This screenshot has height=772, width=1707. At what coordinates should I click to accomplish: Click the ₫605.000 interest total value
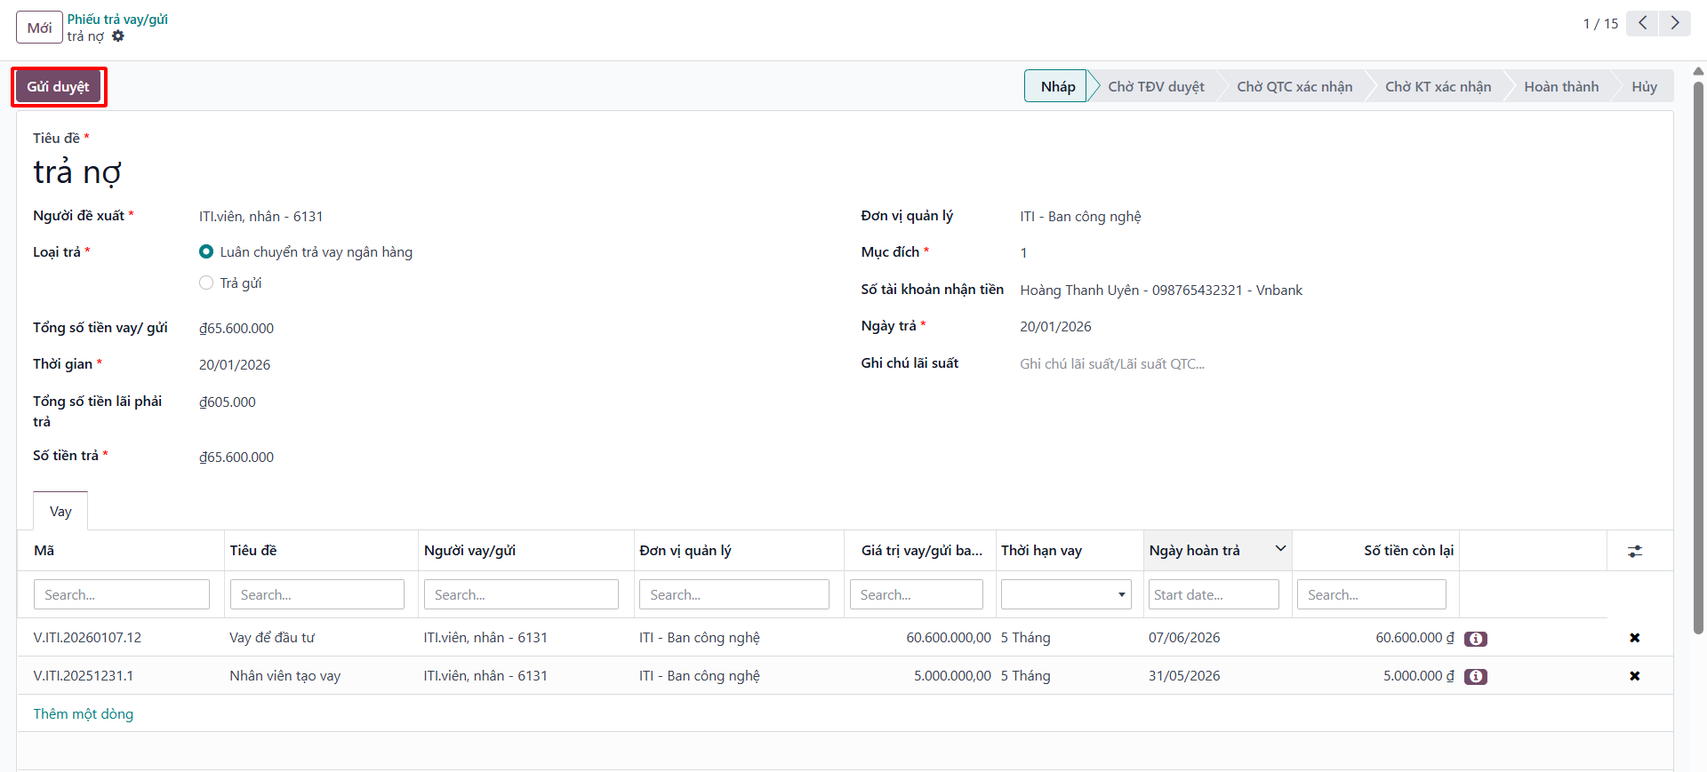[228, 402]
